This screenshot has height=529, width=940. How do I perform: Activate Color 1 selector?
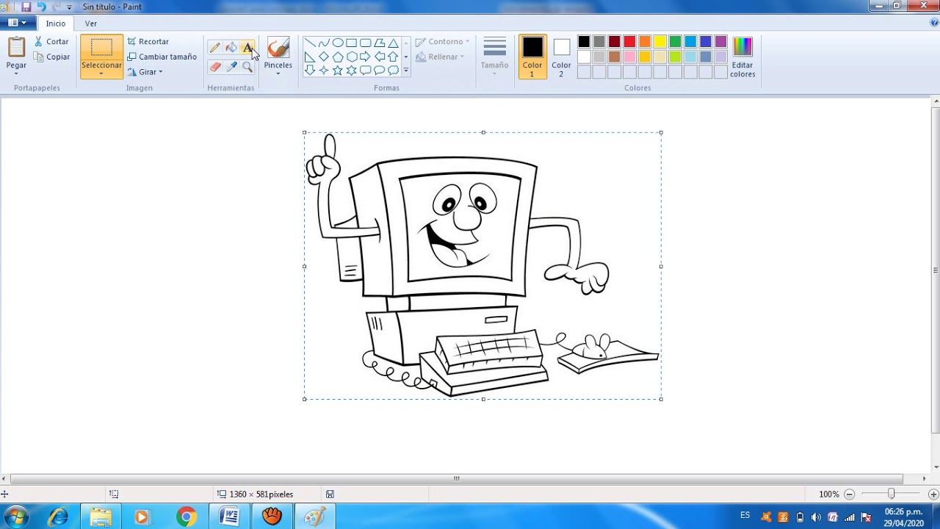coord(532,57)
